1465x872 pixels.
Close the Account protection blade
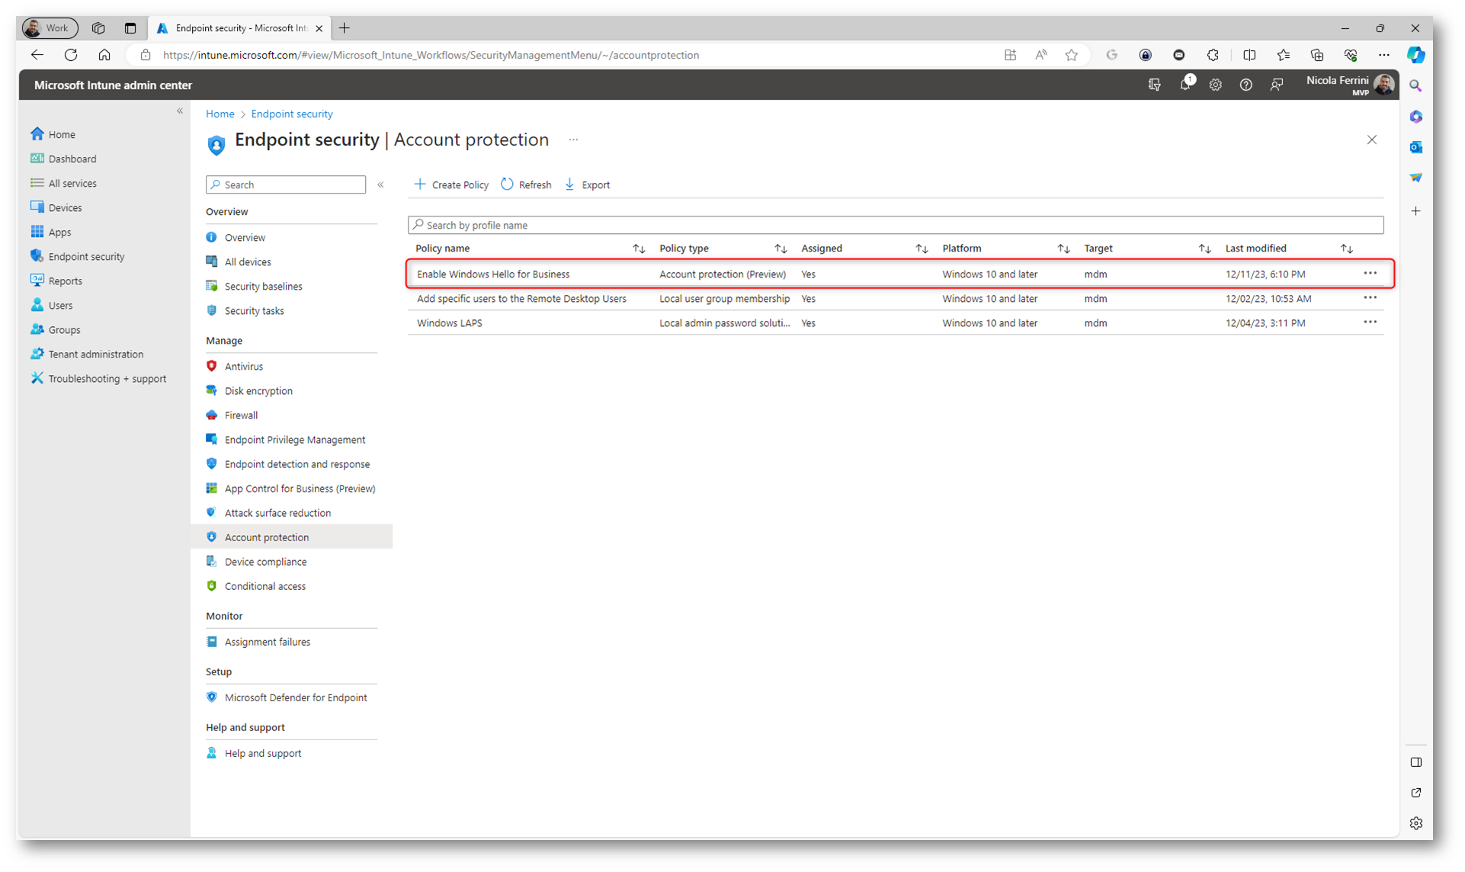(1371, 139)
